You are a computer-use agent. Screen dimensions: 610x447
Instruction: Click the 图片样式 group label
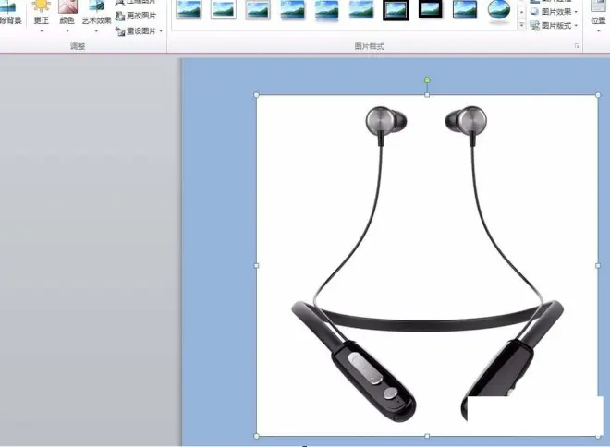[369, 46]
